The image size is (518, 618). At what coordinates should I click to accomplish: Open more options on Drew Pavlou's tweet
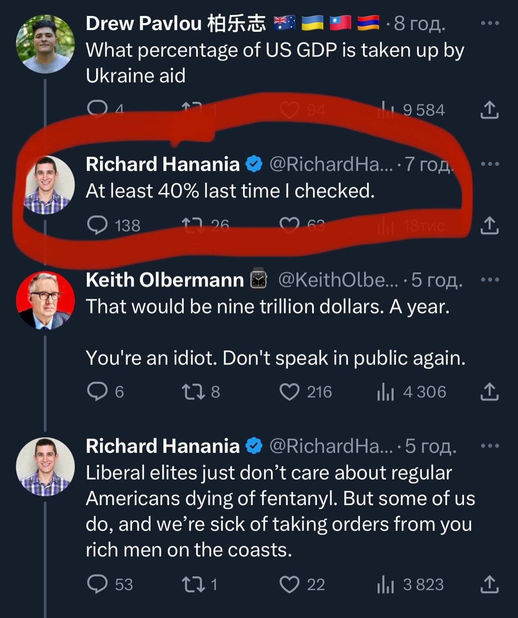(490, 23)
